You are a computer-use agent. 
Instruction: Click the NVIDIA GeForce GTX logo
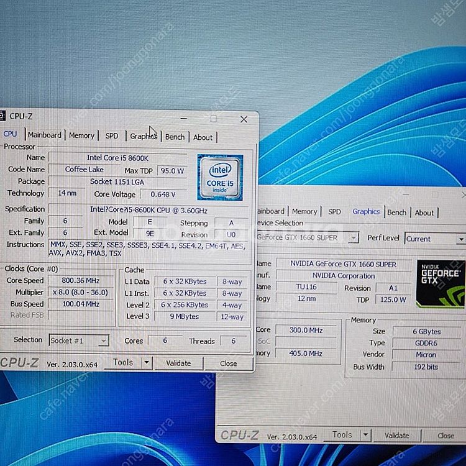(x=441, y=284)
